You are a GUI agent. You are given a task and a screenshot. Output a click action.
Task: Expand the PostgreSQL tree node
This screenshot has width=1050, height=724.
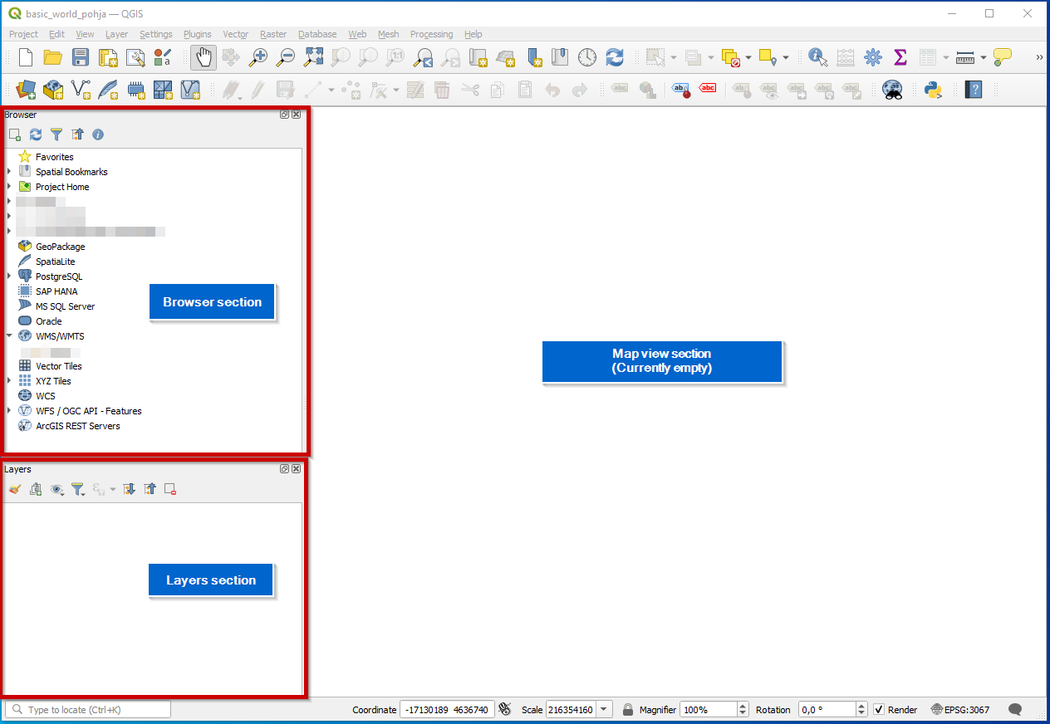[9, 276]
